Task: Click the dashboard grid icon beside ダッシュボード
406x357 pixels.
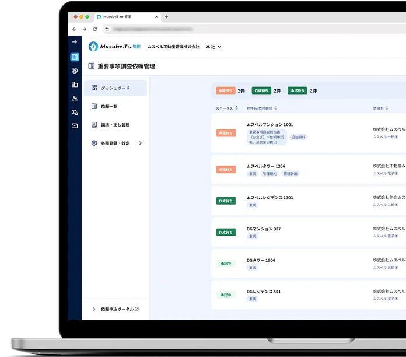Action: [94, 88]
